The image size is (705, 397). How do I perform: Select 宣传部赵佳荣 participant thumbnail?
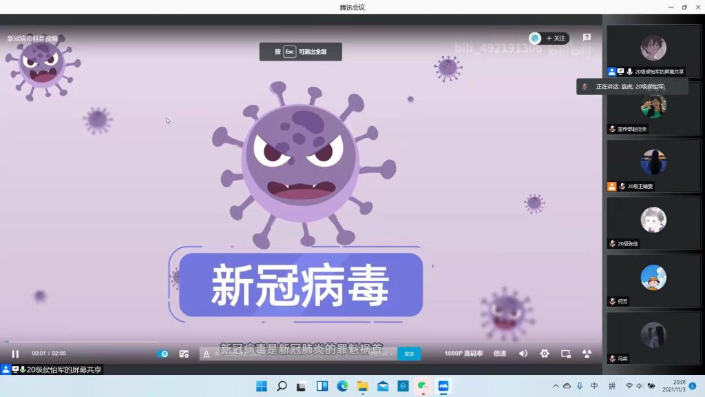point(653,108)
